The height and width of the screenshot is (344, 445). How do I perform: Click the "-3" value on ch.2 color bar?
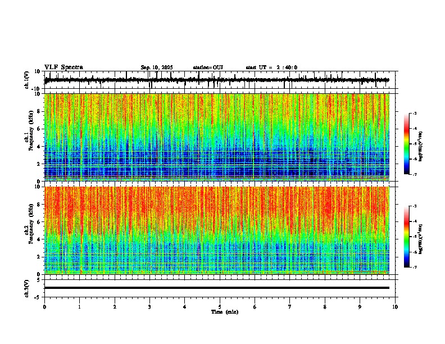click(x=414, y=206)
